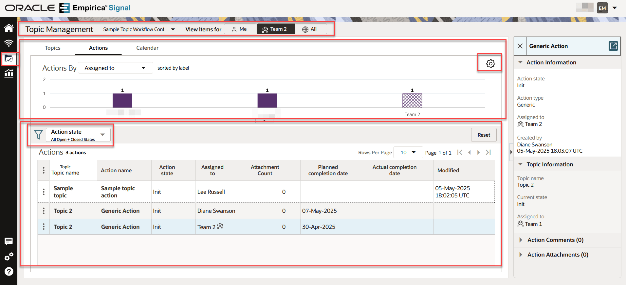Open the Help question mark icon
The width and height of the screenshot is (626, 285).
[9, 271]
